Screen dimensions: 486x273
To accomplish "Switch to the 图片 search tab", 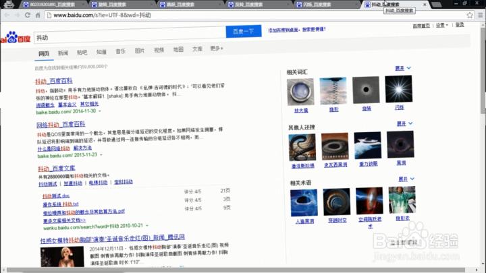I will pyautogui.click(x=140, y=51).
